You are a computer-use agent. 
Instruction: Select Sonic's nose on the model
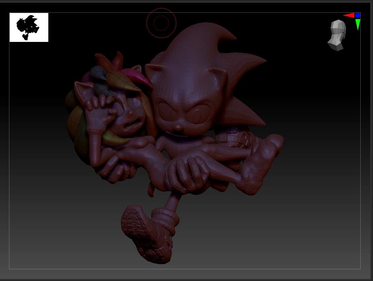click(x=178, y=127)
